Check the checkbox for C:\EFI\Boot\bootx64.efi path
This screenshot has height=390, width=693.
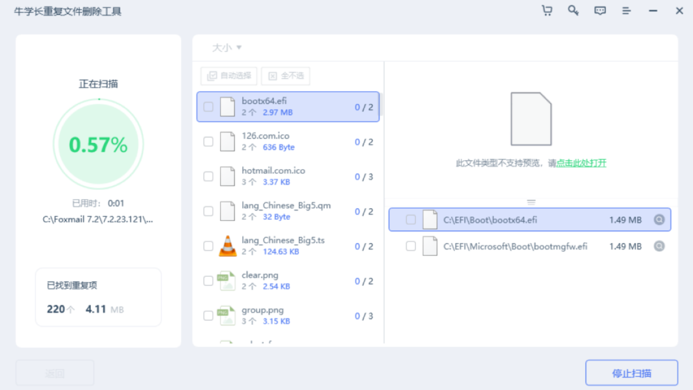coord(411,219)
